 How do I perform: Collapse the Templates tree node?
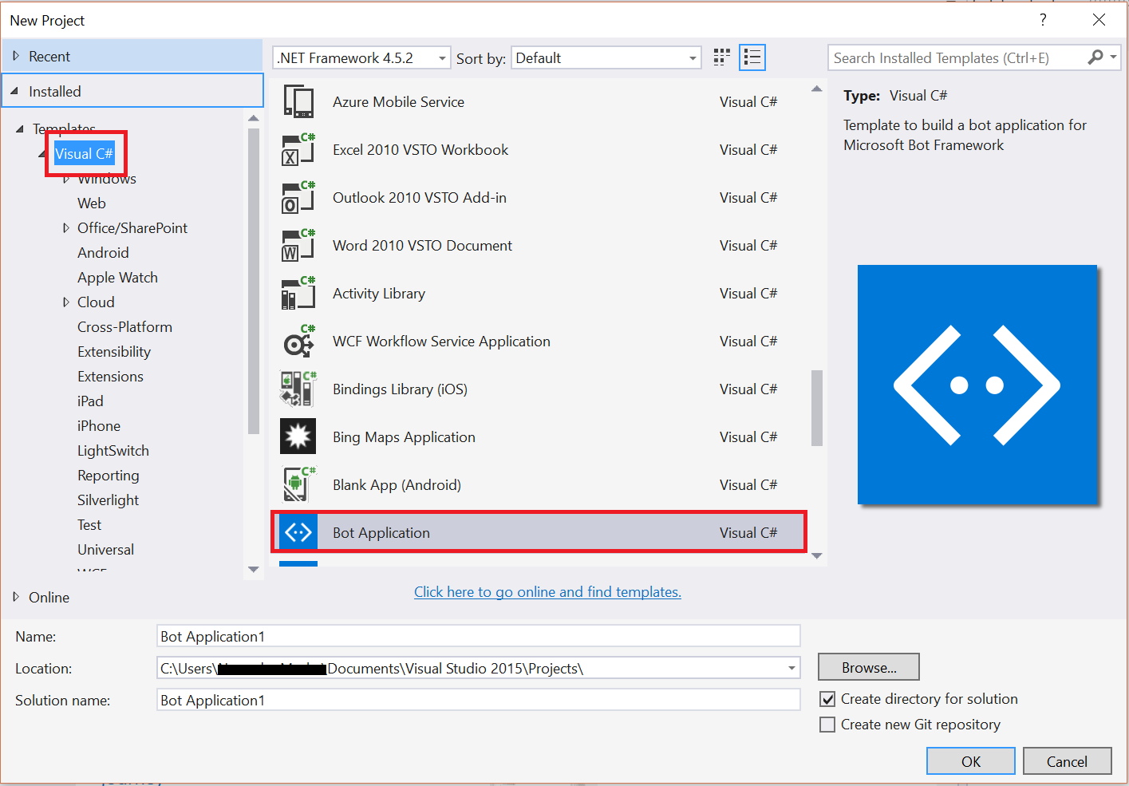[x=20, y=128]
